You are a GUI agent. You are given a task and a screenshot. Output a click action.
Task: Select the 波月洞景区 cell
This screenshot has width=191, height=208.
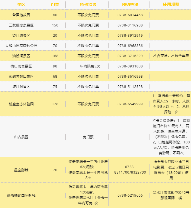click(x=21, y=87)
